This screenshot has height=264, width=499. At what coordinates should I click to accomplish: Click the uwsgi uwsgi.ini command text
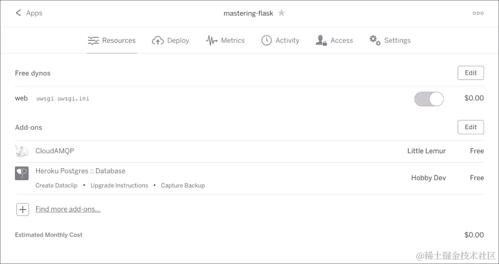[x=63, y=98]
